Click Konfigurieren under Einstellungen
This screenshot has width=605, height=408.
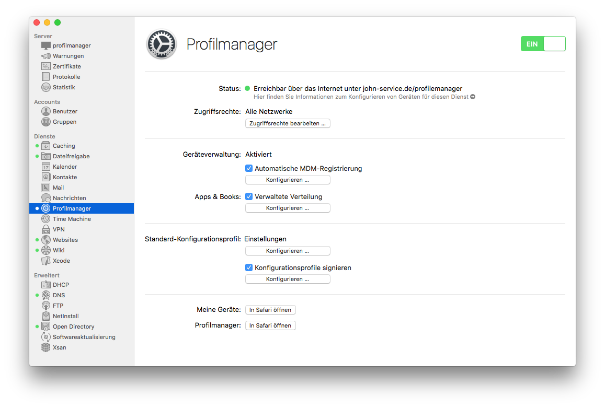[x=288, y=251]
